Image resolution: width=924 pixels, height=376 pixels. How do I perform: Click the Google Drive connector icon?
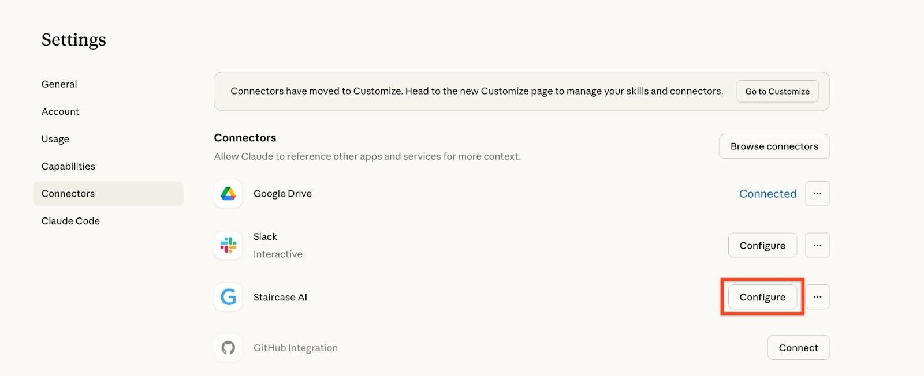228,193
